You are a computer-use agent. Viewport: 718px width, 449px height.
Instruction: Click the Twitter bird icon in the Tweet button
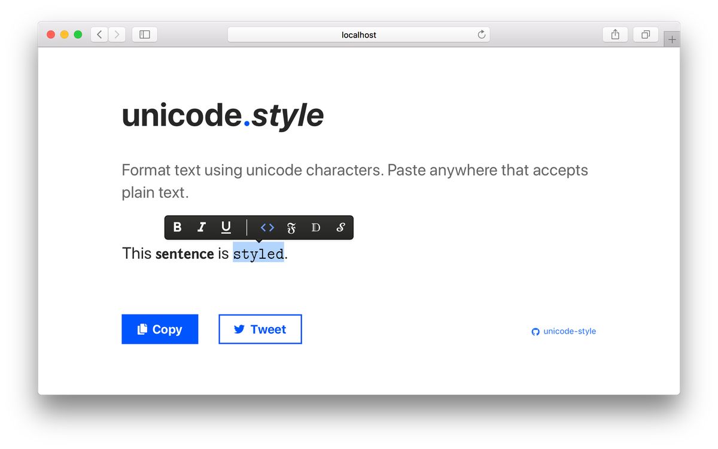[x=240, y=329]
